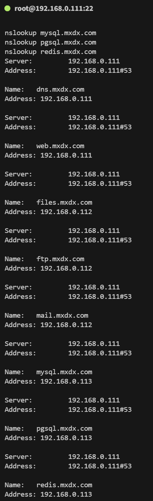Click the web.mxdx.com name entry
Viewport: 153px width, 501px height.
[60, 146]
